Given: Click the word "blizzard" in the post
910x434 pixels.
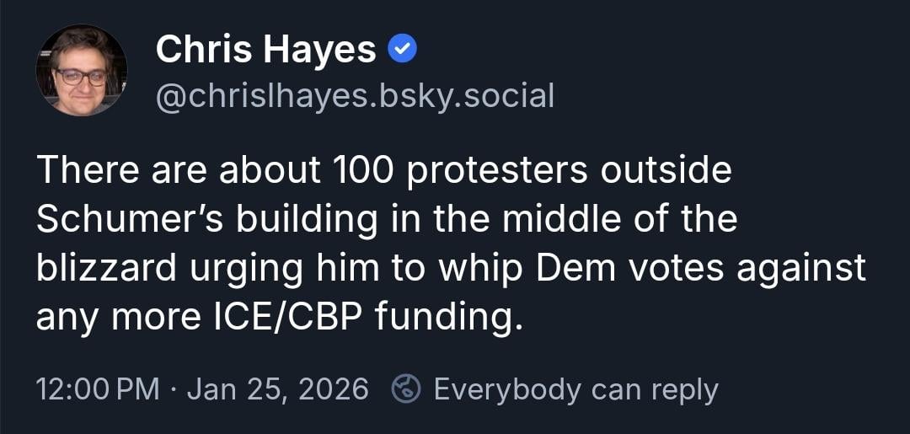Looking at the screenshot, I should click(x=106, y=268).
